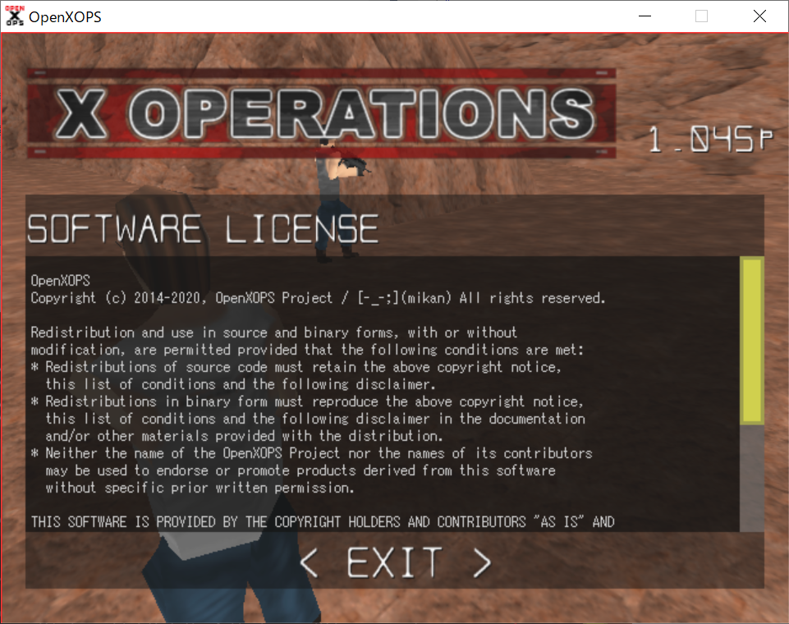789x624 pixels.
Task: Click the EXIT button
Action: (x=394, y=562)
